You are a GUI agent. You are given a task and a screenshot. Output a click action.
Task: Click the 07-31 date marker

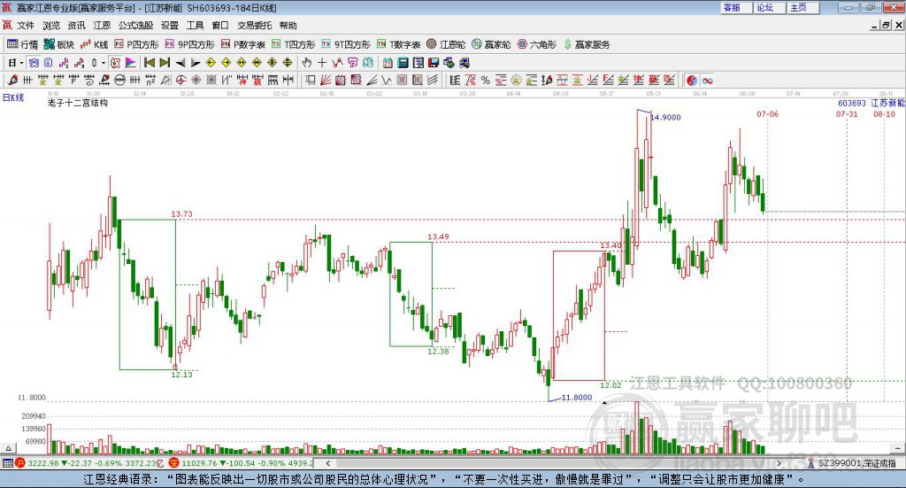tap(847, 114)
